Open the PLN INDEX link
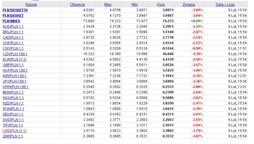The height and width of the screenshot is (144, 254). [11, 21]
